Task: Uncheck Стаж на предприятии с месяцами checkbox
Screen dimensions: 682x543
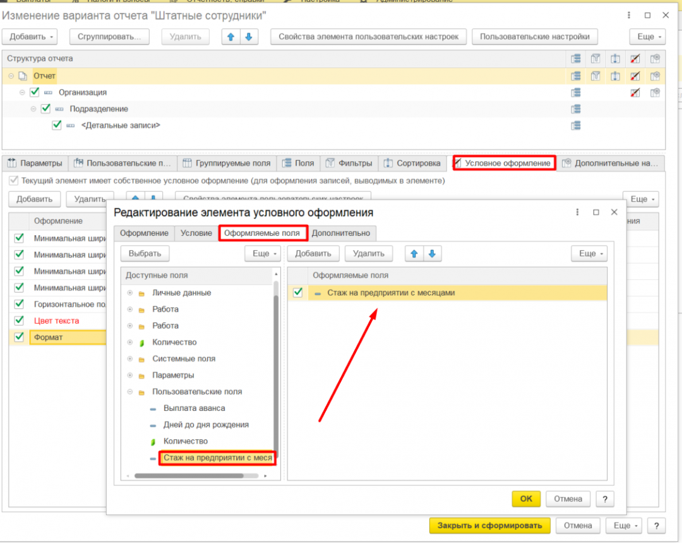Action: (x=298, y=292)
